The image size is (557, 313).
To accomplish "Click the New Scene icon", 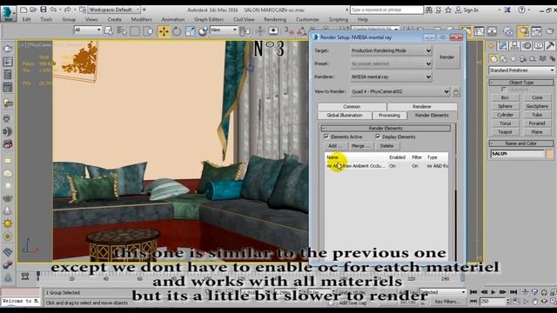I will (23, 10).
